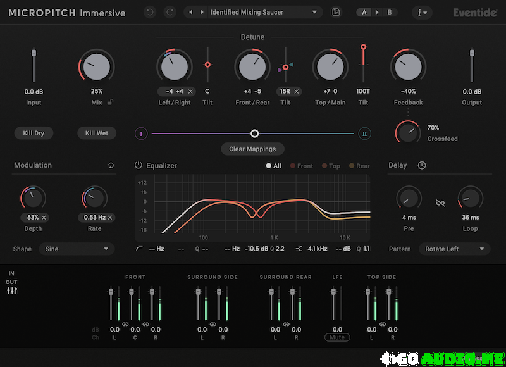Remove Front/Rear Tilt 15R mapping X

pyautogui.click(x=296, y=91)
